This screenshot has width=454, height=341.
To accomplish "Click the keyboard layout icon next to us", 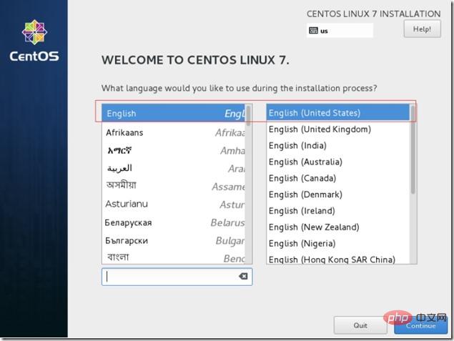I will click(x=313, y=31).
